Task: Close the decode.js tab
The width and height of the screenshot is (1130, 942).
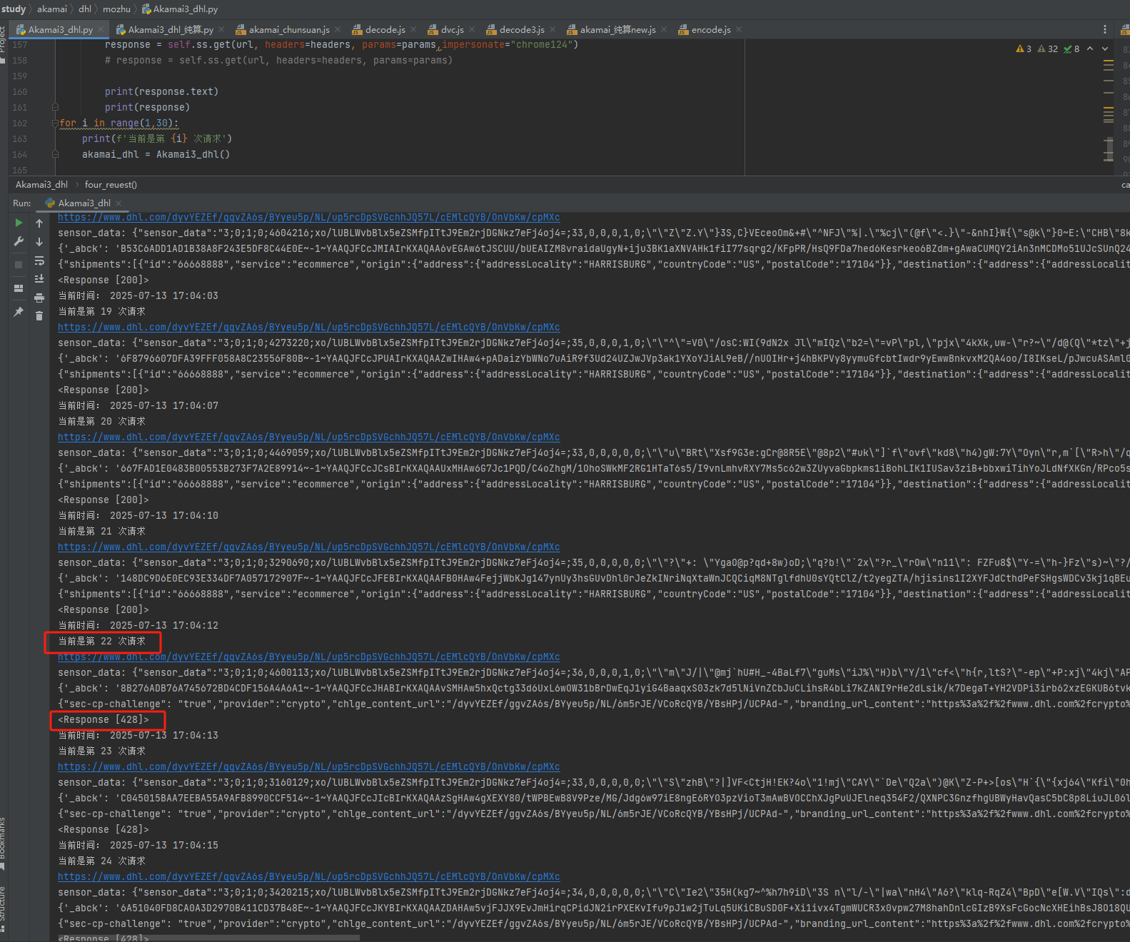Action: [413, 29]
